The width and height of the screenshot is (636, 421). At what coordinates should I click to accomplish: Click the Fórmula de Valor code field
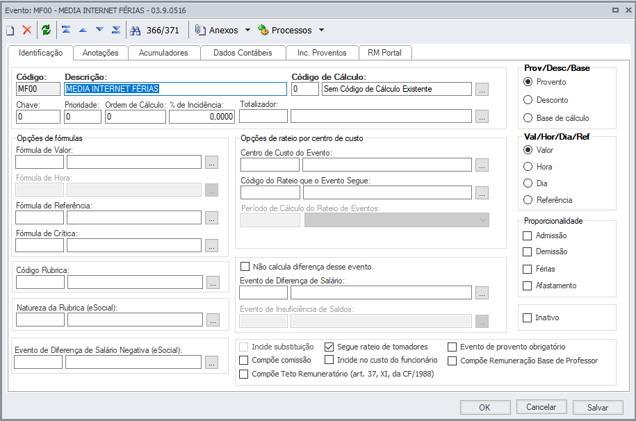click(40, 163)
